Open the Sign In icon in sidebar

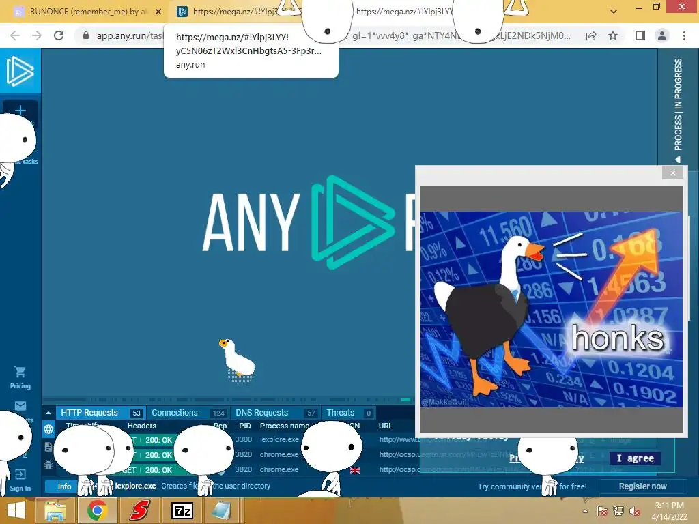[x=20, y=474]
